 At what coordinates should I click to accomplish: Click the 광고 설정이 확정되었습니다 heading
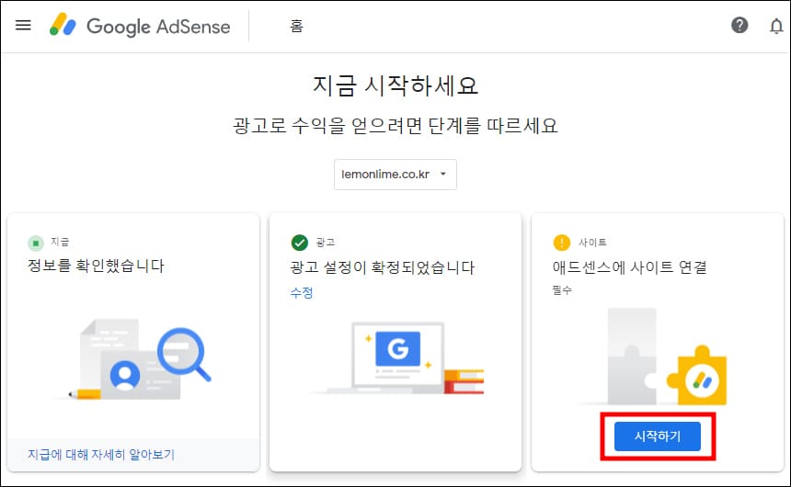(x=383, y=267)
